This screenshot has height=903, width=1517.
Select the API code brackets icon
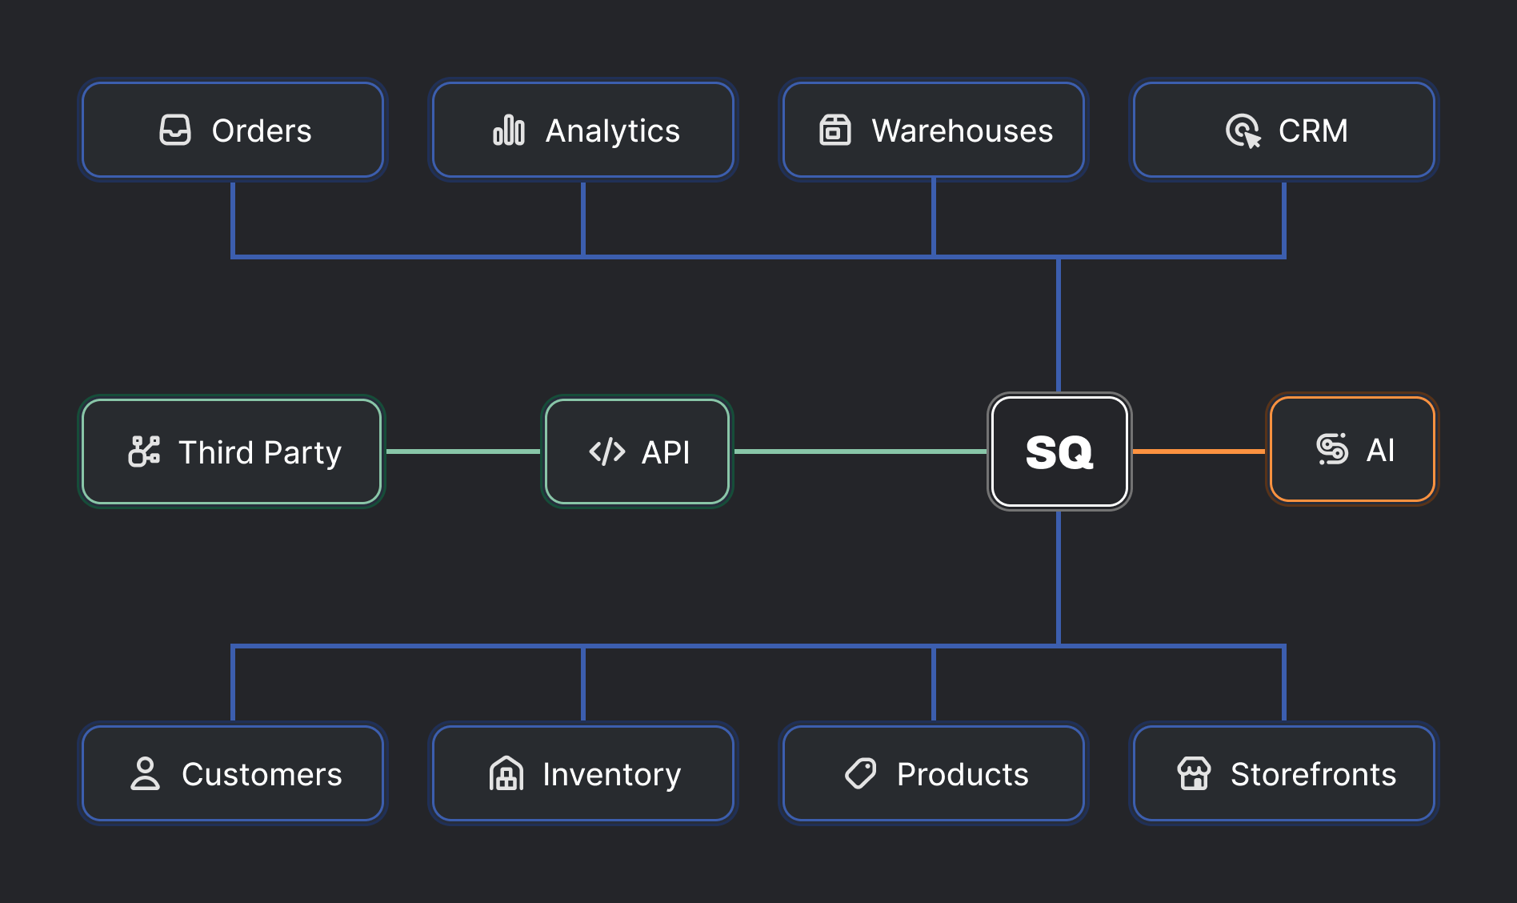605,451
